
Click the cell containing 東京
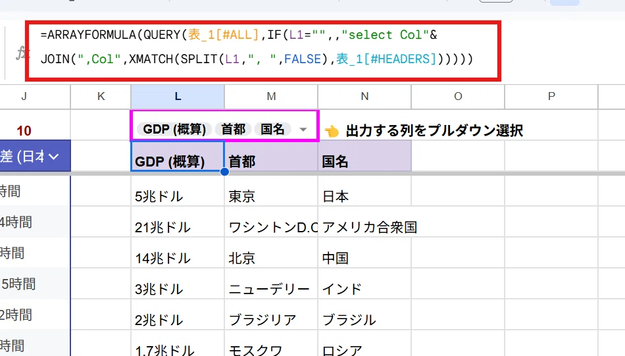(x=271, y=191)
